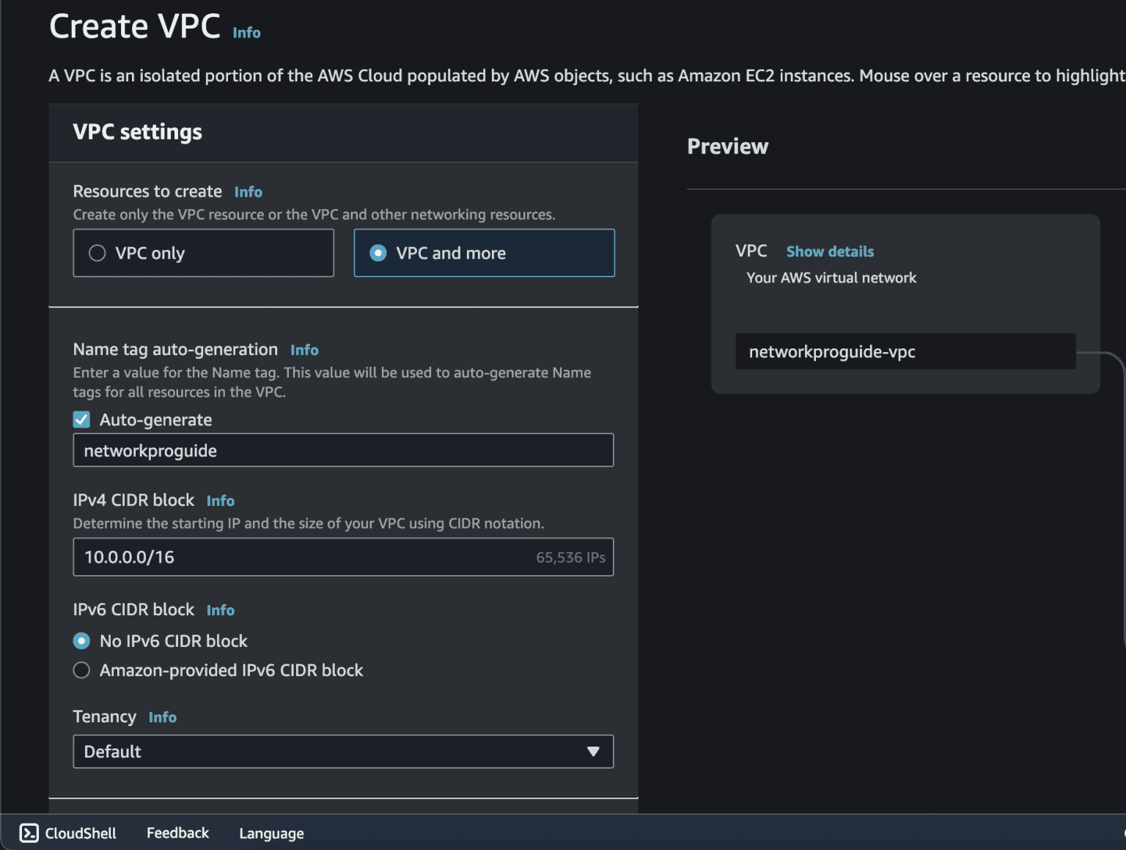Click Show details in VPC preview
This screenshot has height=850, width=1126.
point(830,252)
